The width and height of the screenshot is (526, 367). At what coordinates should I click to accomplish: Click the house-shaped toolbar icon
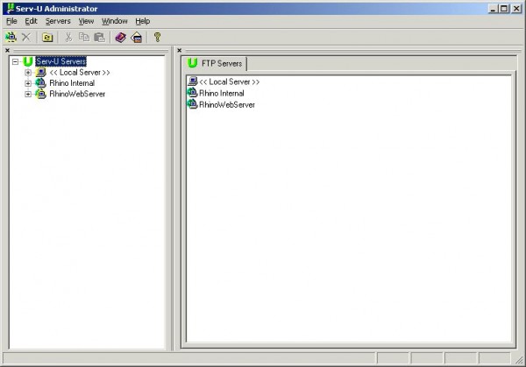137,37
